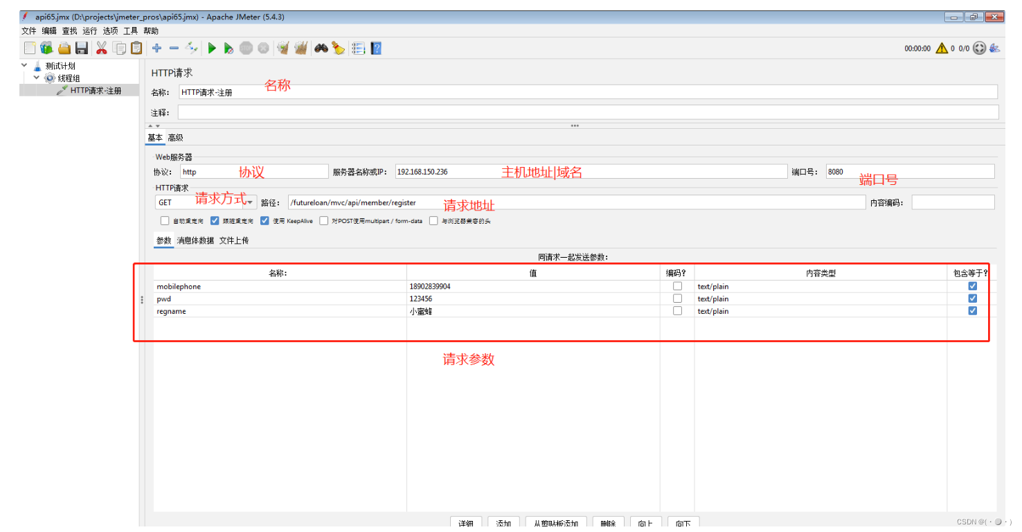Viewport: 1022px width, 532px height.
Task: Open the Templates icon in toolbar
Action: [46, 48]
